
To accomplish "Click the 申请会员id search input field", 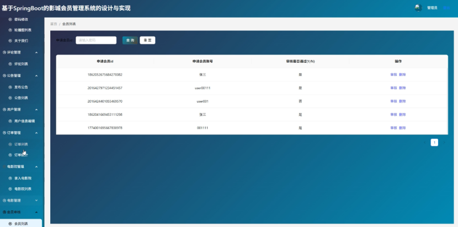I will [x=96, y=40].
